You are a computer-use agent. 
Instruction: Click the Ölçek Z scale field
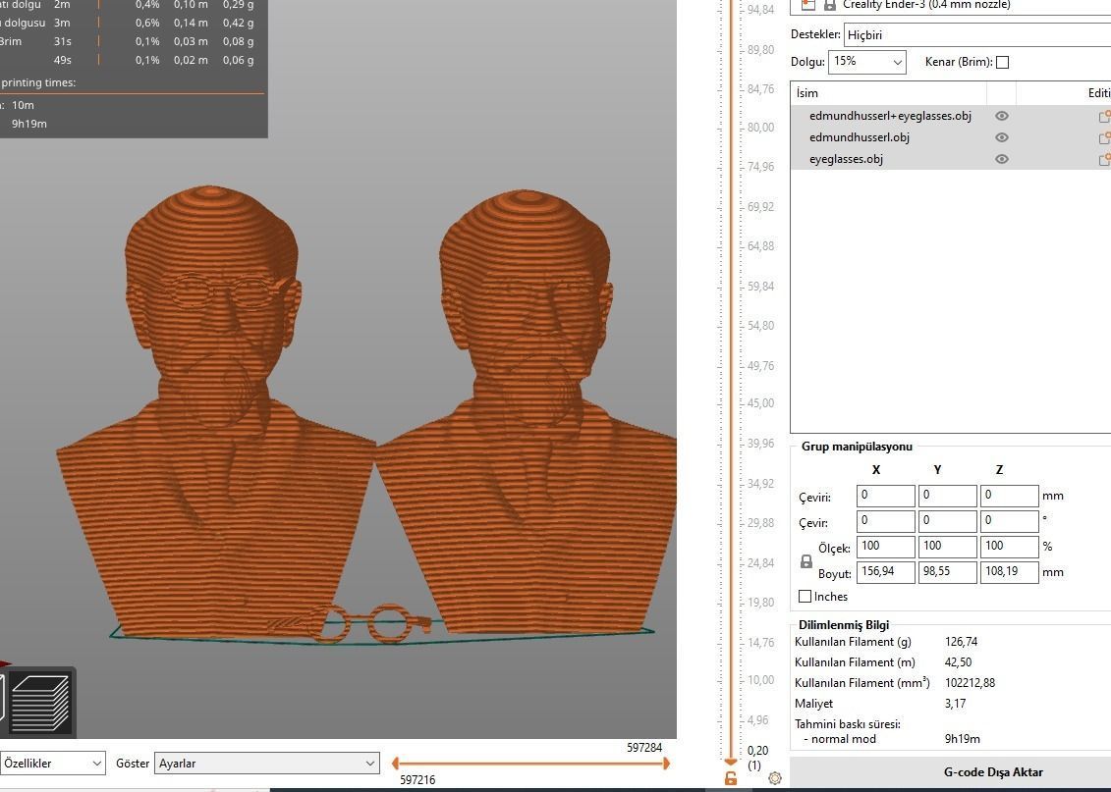[1009, 547]
